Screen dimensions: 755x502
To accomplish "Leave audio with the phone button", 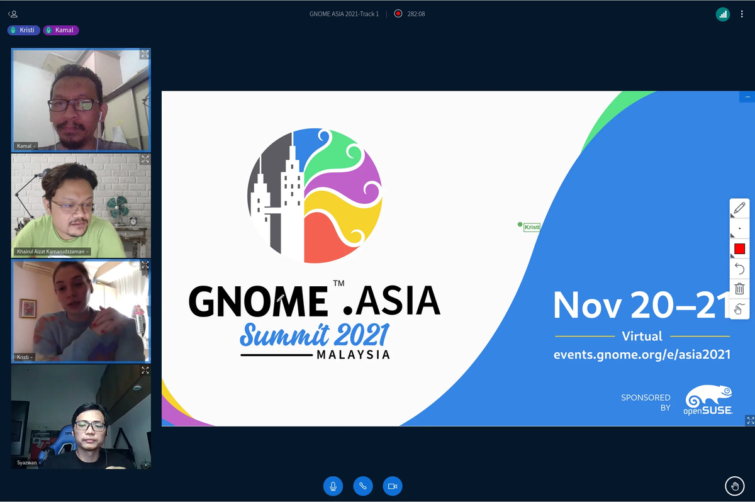I will tap(362, 486).
